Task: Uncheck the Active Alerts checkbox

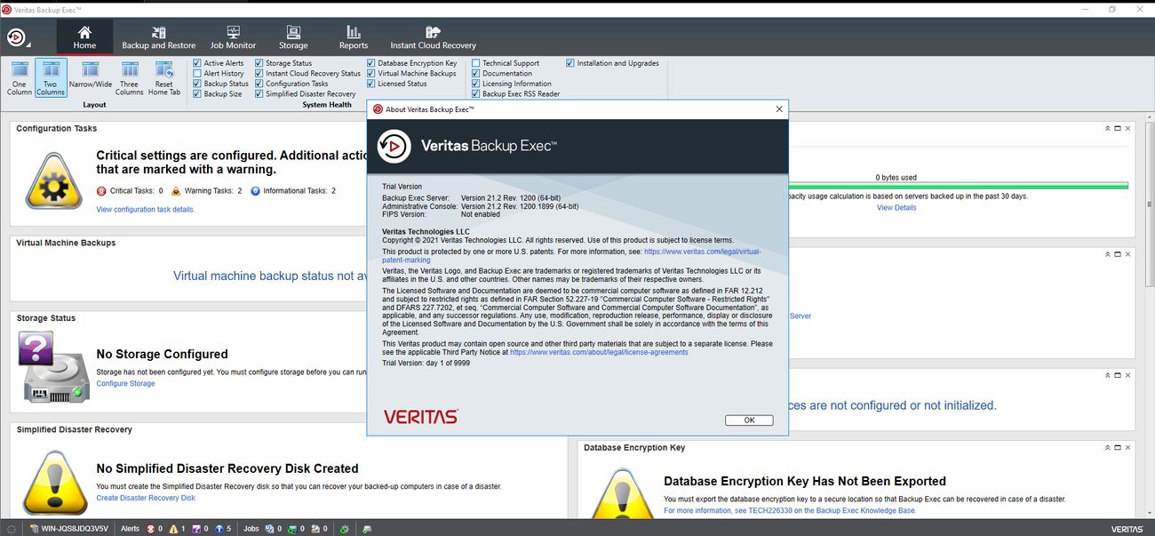Action: coord(197,63)
